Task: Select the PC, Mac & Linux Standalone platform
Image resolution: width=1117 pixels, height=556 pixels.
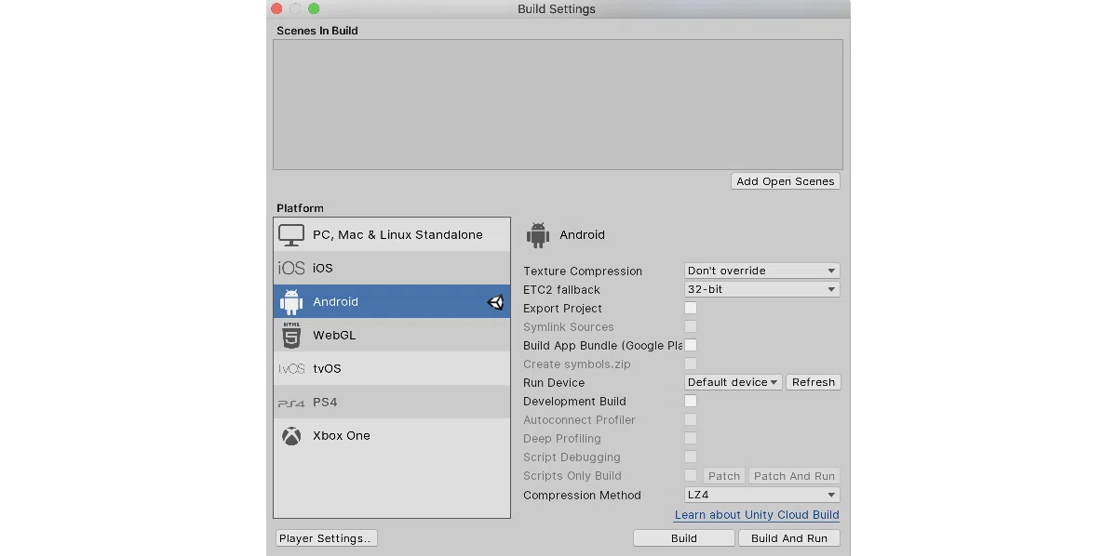Action: [392, 235]
